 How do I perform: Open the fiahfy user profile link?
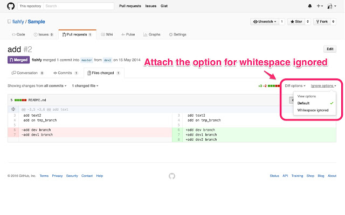18,21
